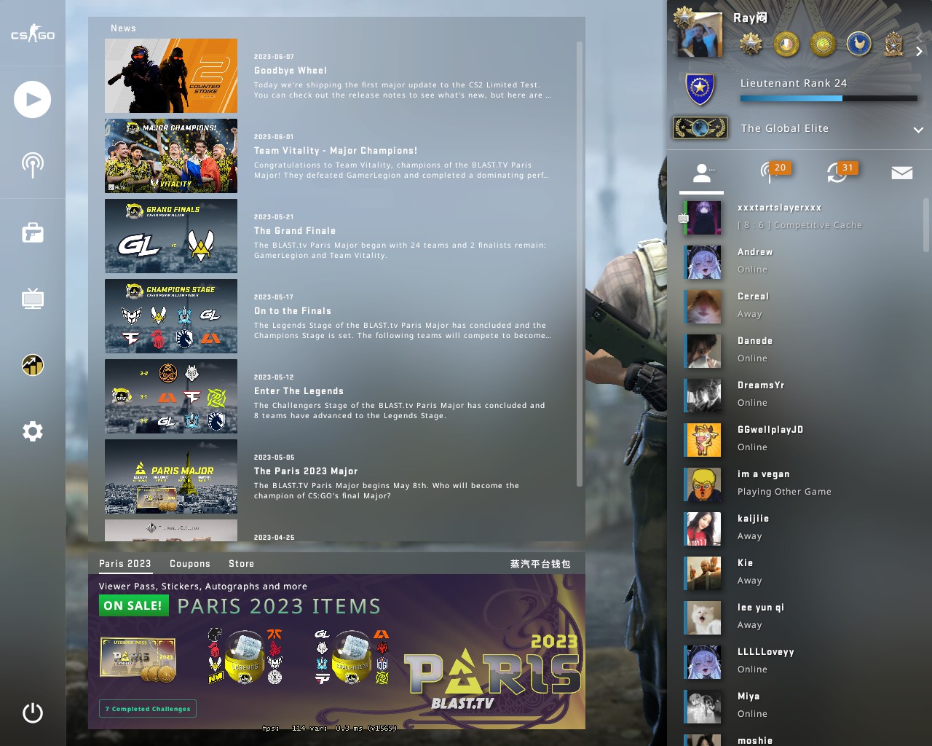Open On to the Finals news headline
Image resolution: width=932 pixels, height=746 pixels.
[293, 311]
